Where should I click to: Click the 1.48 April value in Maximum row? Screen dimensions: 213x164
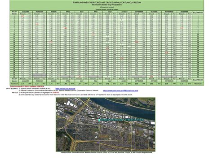pos(65,84)
